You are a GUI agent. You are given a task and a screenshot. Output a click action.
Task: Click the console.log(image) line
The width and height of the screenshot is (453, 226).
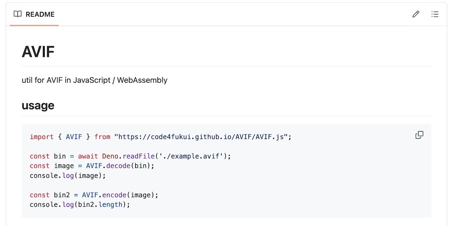coord(68,175)
